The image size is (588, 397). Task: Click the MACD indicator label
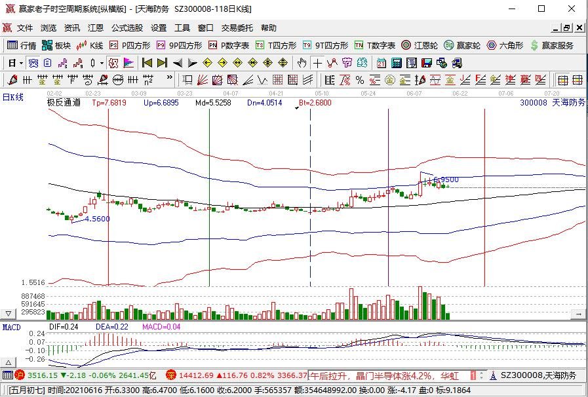pyautogui.click(x=12, y=328)
